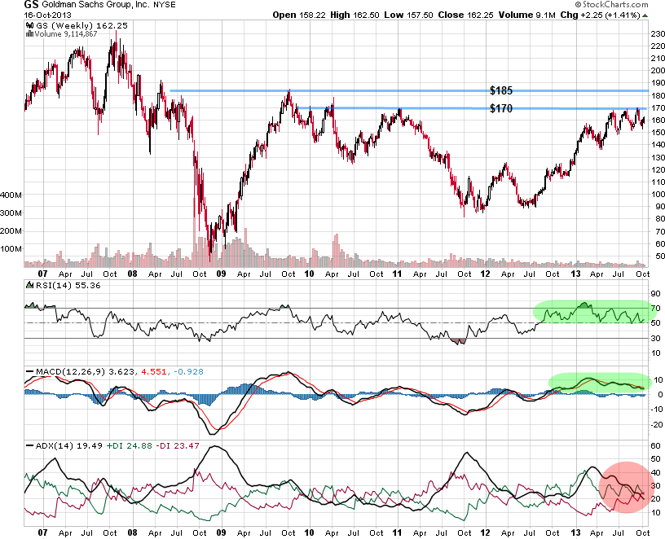The height and width of the screenshot is (539, 665).
Task: Click the green up-arrow after the Chg value
Action: (x=645, y=15)
